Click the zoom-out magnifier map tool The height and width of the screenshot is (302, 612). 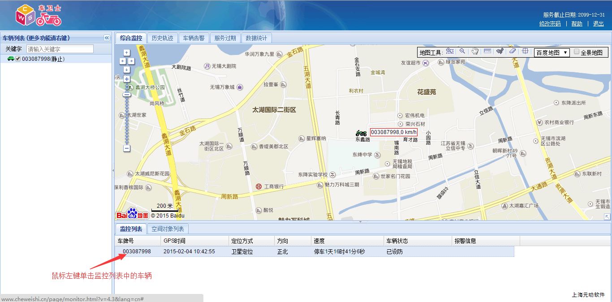[462, 52]
